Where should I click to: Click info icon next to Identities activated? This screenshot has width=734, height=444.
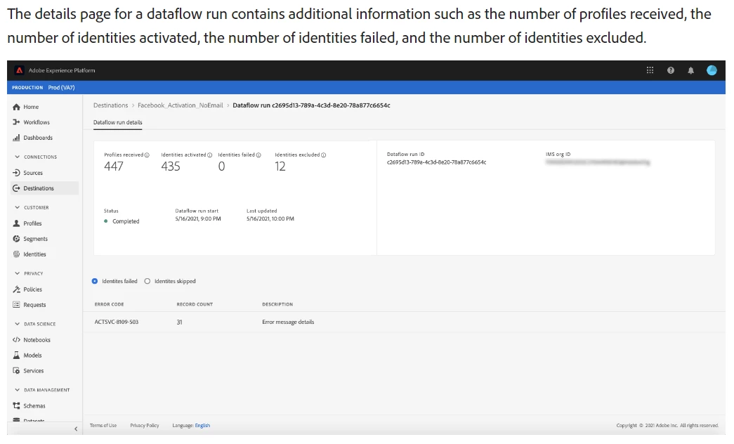(x=210, y=155)
